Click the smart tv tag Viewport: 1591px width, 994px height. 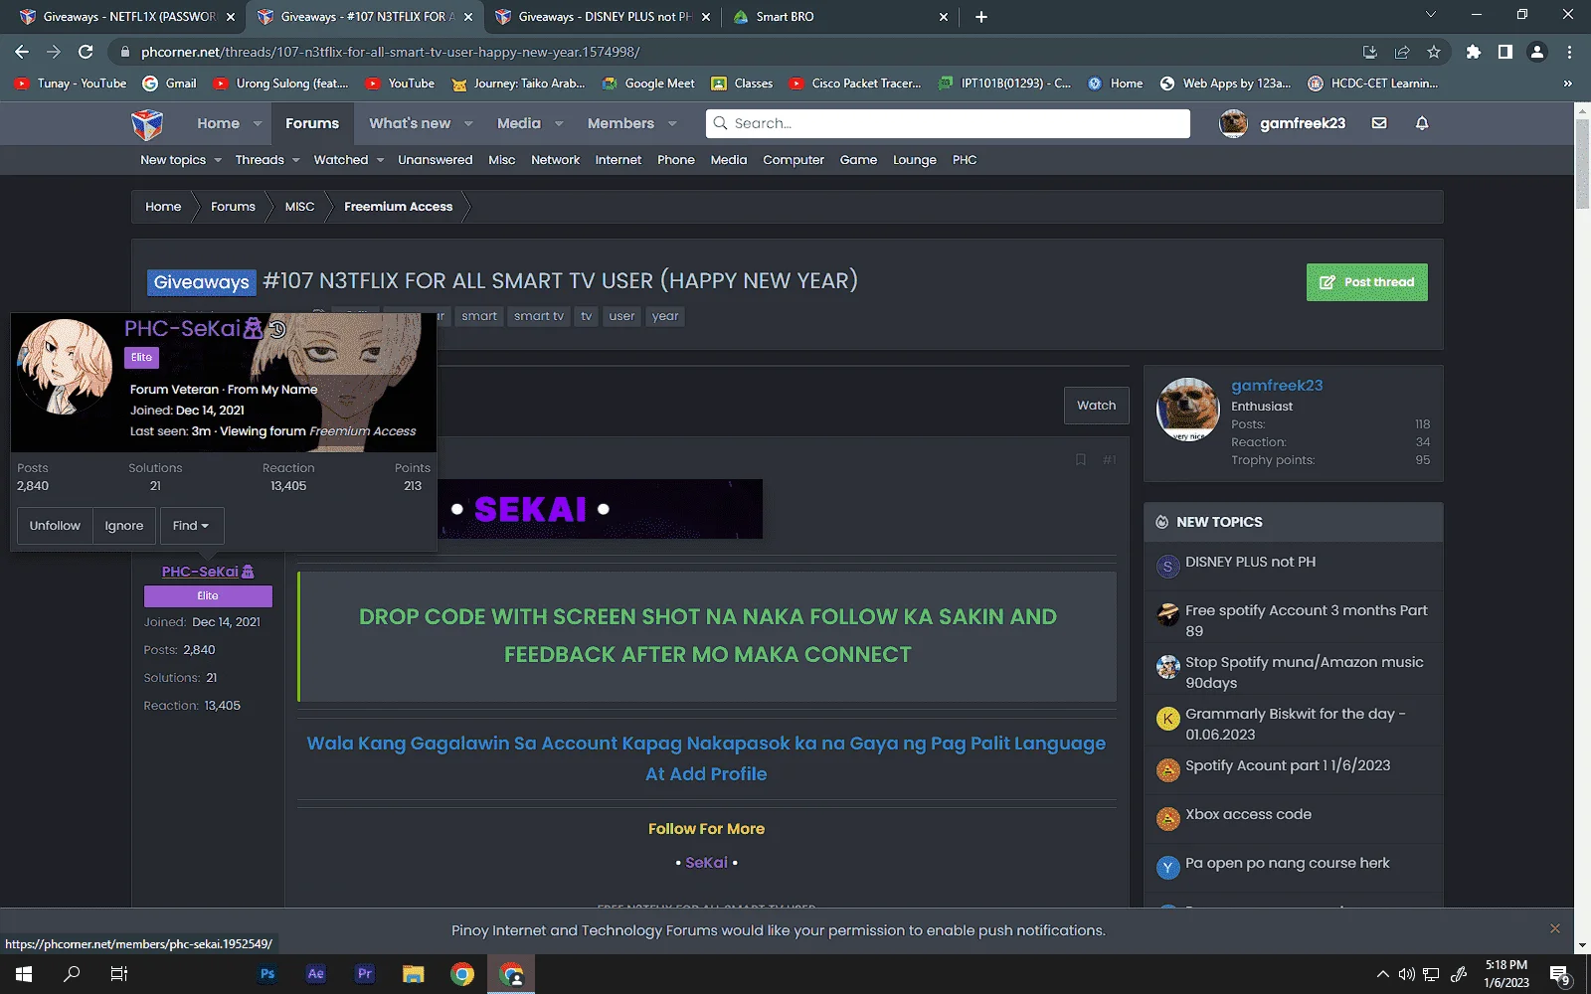pyautogui.click(x=539, y=316)
